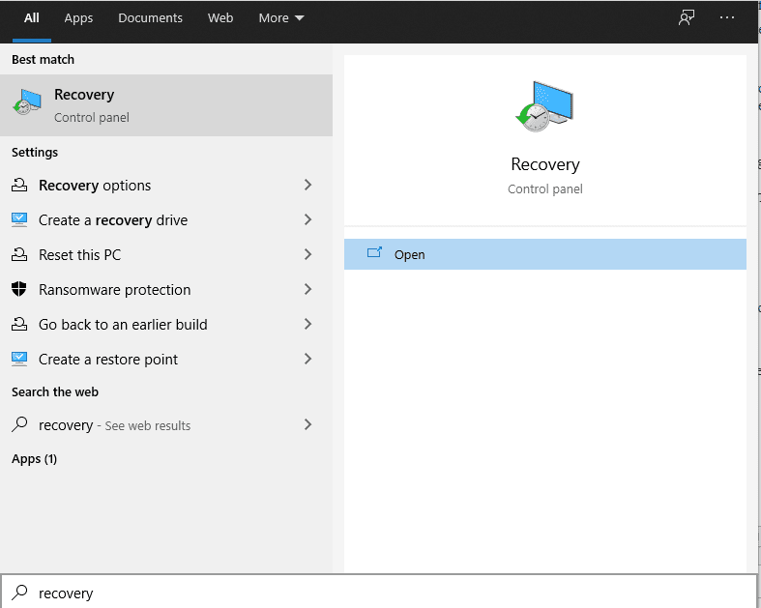The width and height of the screenshot is (761, 608).
Task: Select Recovery Control panel best match
Action: pos(166,105)
